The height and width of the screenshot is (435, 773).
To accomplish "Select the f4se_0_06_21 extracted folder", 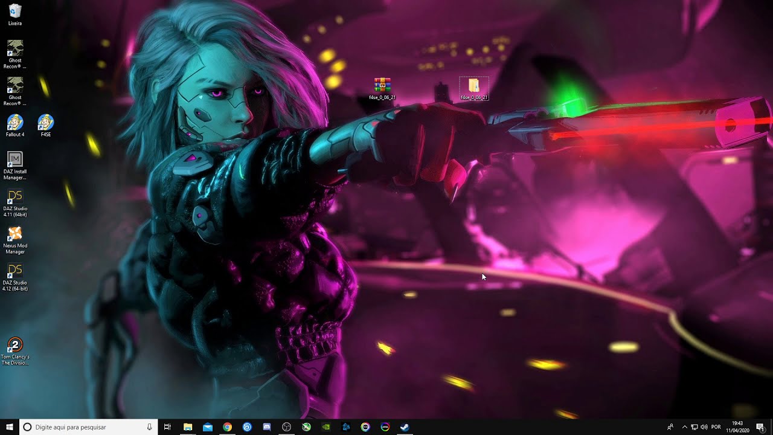I will (x=474, y=89).
